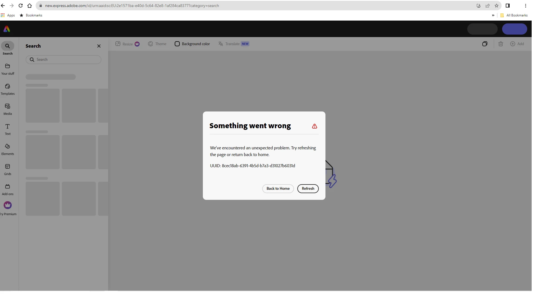The height and width of the screenshot is (301, 535).
Task: Click the Refresh button in the dialog
Action: tap(308, 189)
